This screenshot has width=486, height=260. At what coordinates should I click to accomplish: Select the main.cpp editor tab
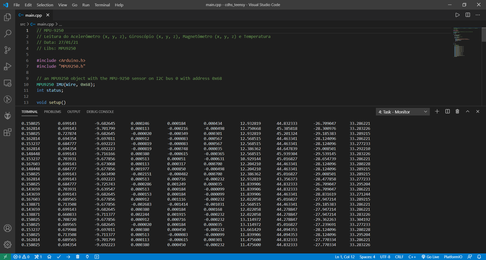[34, 15]
